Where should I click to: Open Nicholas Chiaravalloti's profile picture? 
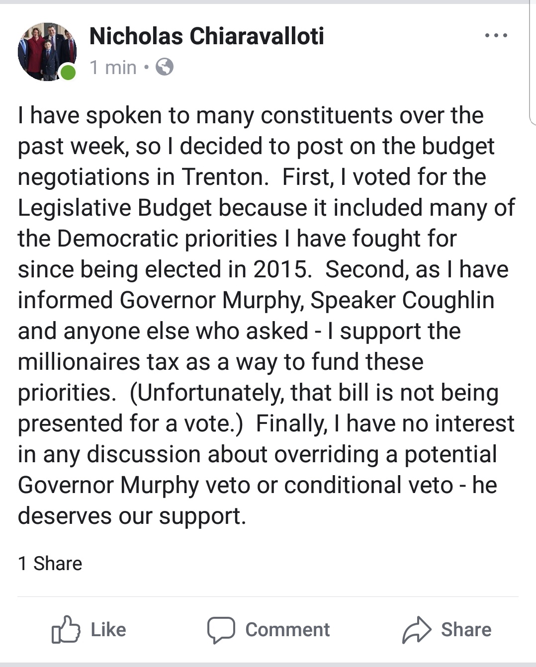pyautogui.click(x=46, y=51)
